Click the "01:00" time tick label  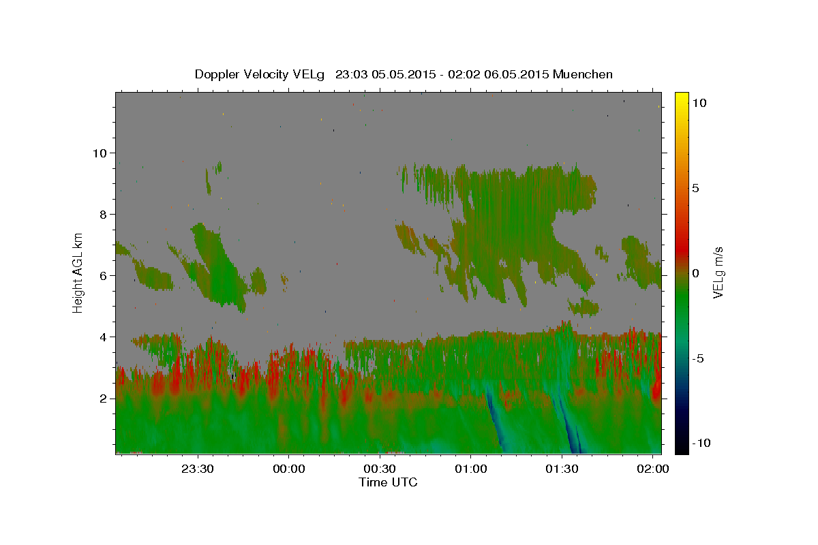pos(470,469)
